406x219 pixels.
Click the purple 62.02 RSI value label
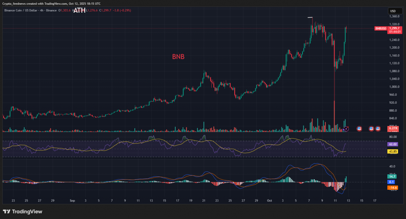click(393, 144)
